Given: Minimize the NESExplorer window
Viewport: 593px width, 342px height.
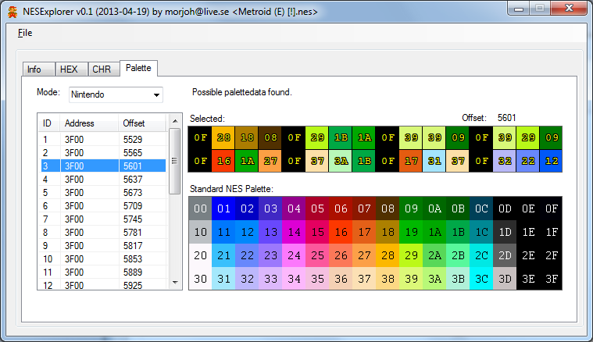Looking at the screenshot, I should pyautogui.click(x=519, y=9).
